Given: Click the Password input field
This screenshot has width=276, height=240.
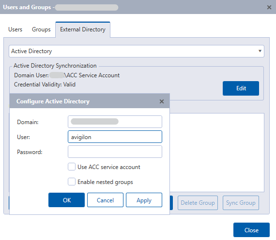Looking at the screenshot, I should 115,152.
